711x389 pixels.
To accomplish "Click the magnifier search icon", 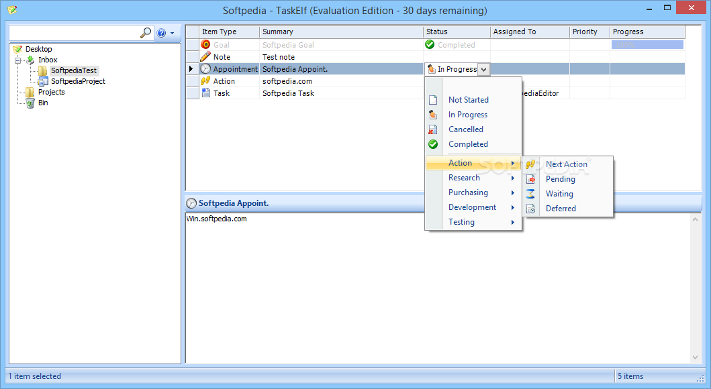I will [x=146, y=33].
